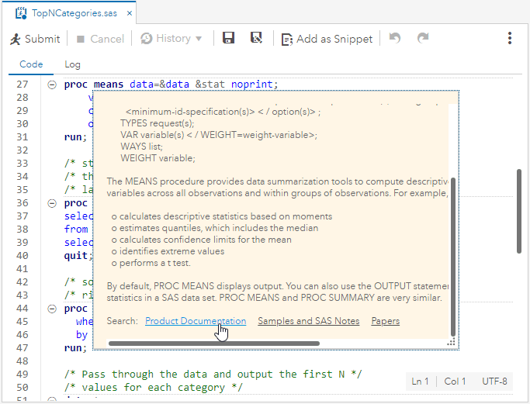Image resolution: width=530 pixels, height=404 pixels.
Task: Click the tooltip's horizontal scrollbar
Action: pyautogui.click(x=233, y=343)
